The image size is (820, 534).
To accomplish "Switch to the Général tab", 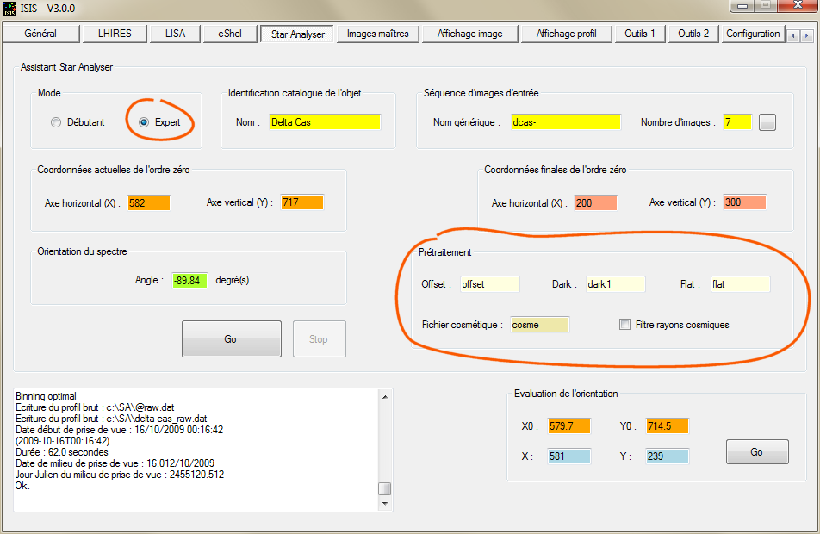I will click(40, 34).
